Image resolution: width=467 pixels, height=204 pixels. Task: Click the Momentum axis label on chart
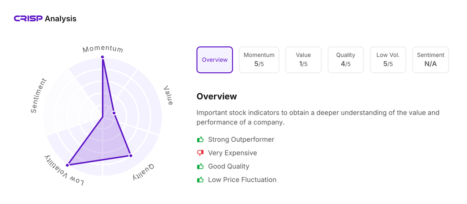[103, 49]
